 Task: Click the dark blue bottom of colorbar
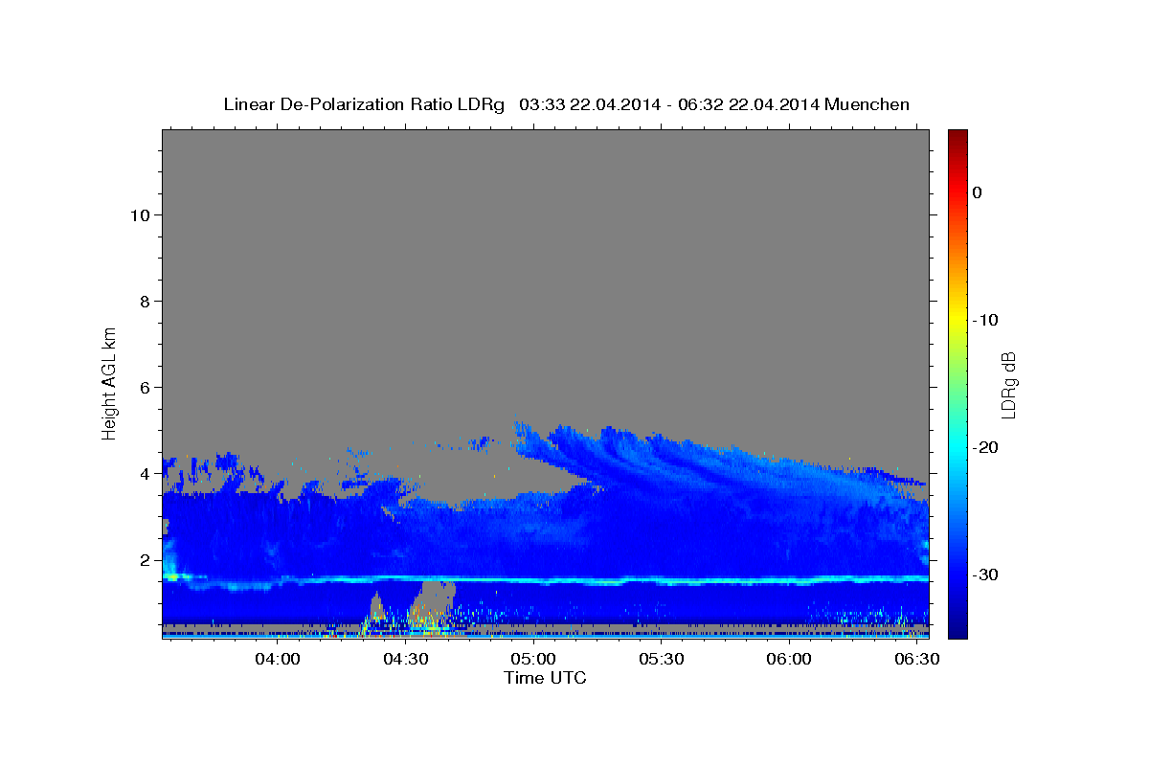tap(957, 627)
